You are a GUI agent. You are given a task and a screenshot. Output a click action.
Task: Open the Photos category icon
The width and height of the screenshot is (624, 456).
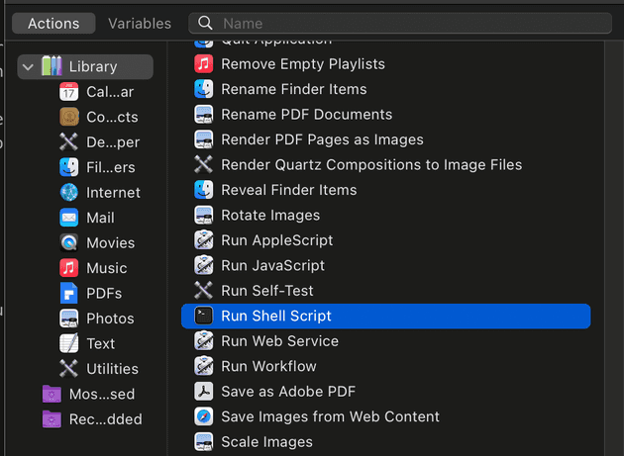69,319
